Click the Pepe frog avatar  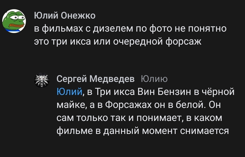pyautogui.click(x=14, y=22)
